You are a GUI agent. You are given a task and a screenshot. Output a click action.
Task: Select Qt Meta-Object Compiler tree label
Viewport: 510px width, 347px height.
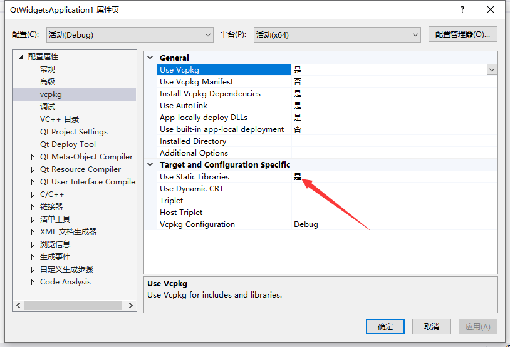86,157
